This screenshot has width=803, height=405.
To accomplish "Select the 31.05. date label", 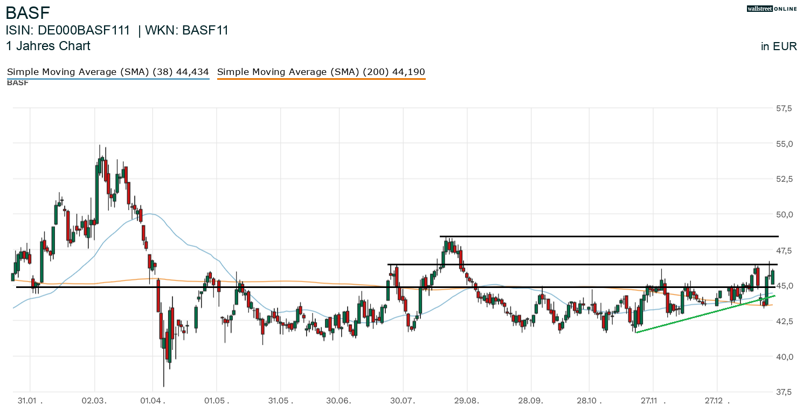I will coord(281,401).
